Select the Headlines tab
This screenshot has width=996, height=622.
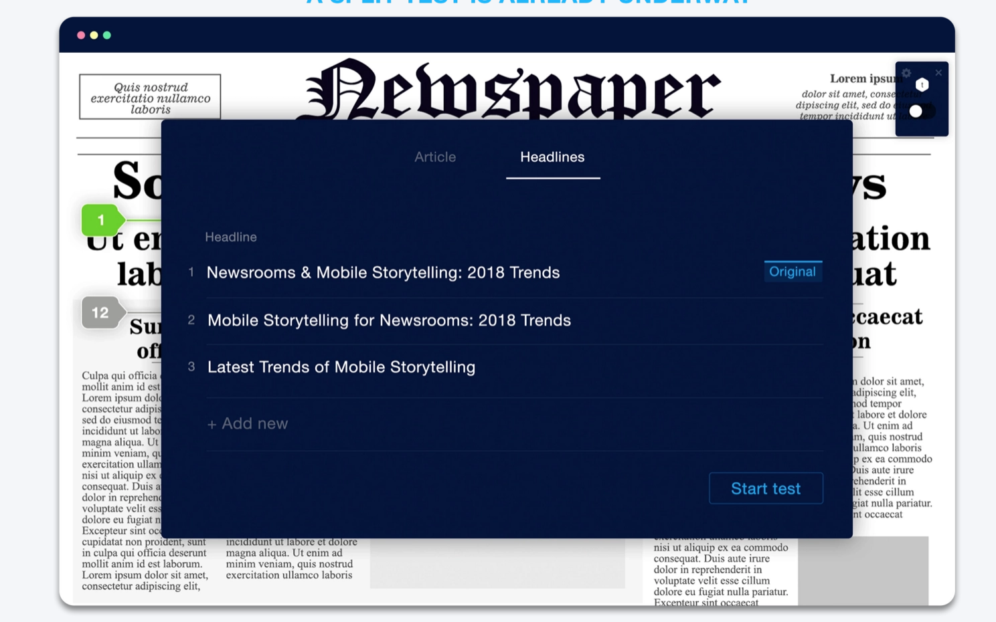tap(552, 157)
